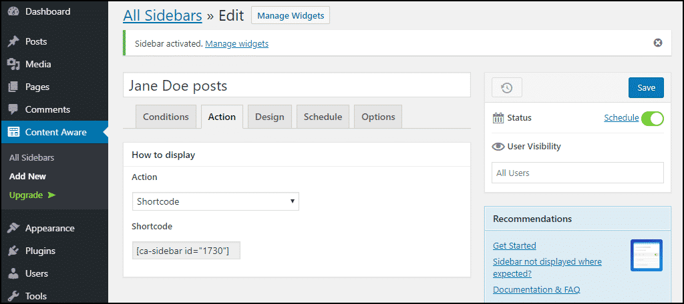Open the Options tab
The image size is (684, 304).
pyautogui.click(x=378, y=117)
